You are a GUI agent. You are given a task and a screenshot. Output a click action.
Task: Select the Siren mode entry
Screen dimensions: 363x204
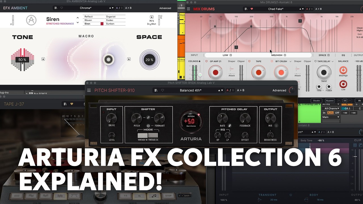click(x=93, y=24)
